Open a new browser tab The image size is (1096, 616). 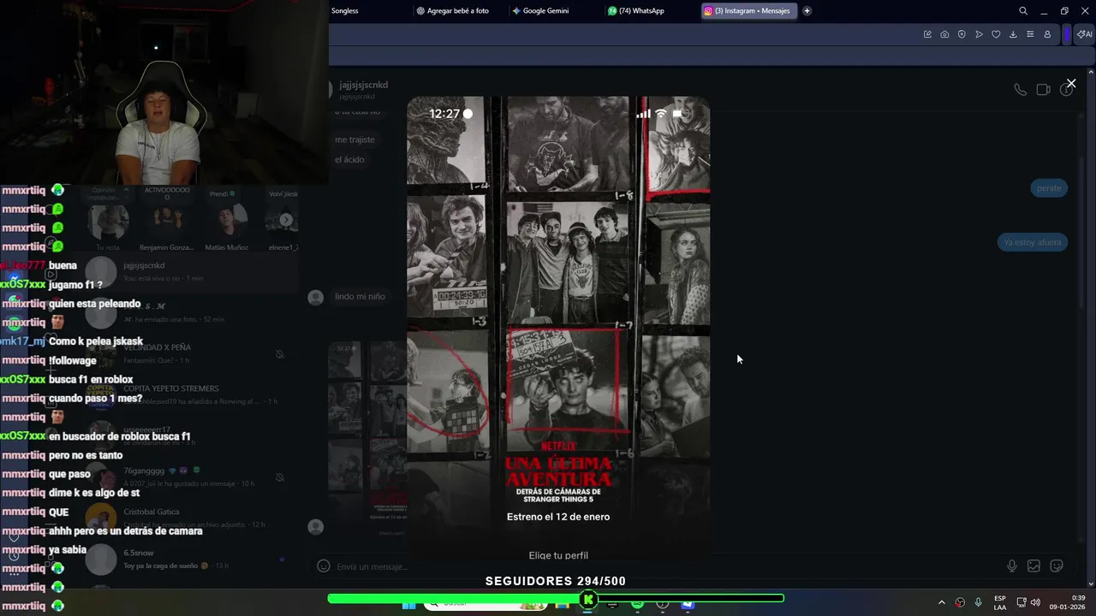click(x=807, y=11)
